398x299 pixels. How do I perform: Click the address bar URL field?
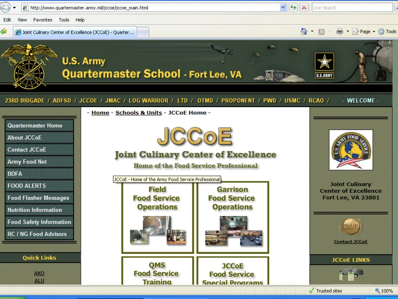point(151,8)
